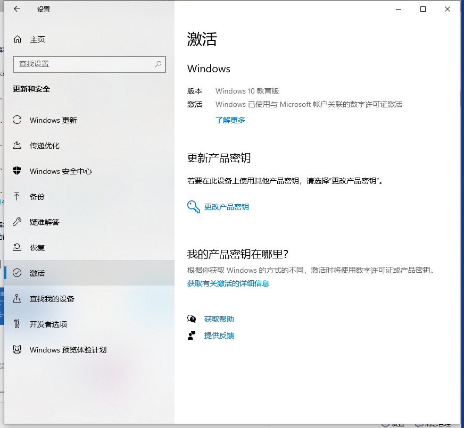Select the 激活 sidebar item
The height and width of the screenshot is (428, 464).
(37, 273)
